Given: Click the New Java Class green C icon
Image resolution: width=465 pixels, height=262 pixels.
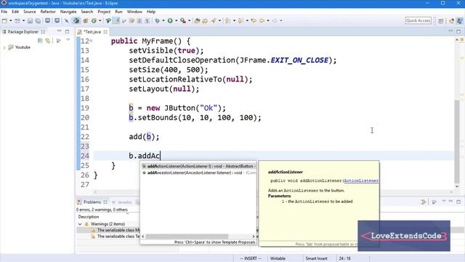Looking at the screenshot, I should click(x=94, y=20).
